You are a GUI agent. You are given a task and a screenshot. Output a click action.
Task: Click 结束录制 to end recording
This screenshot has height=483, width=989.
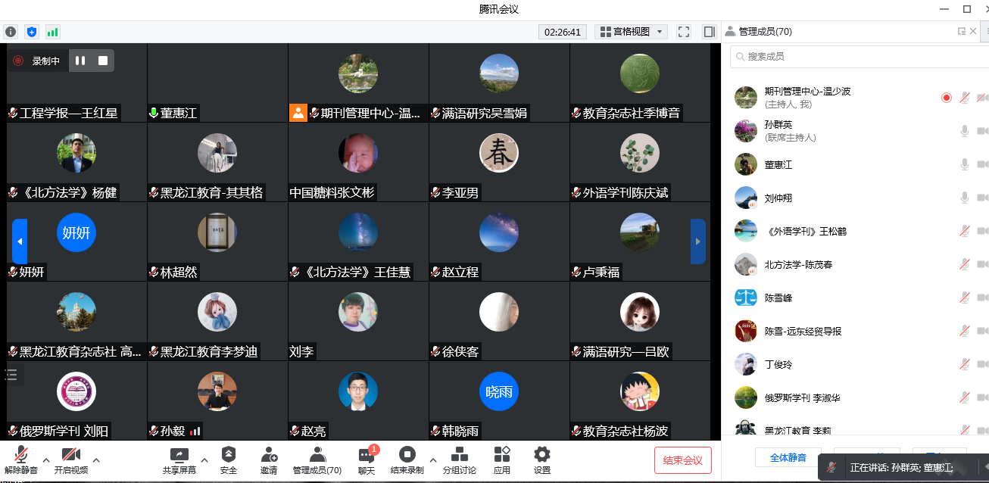pyautogui.click(x=407, y=460)
